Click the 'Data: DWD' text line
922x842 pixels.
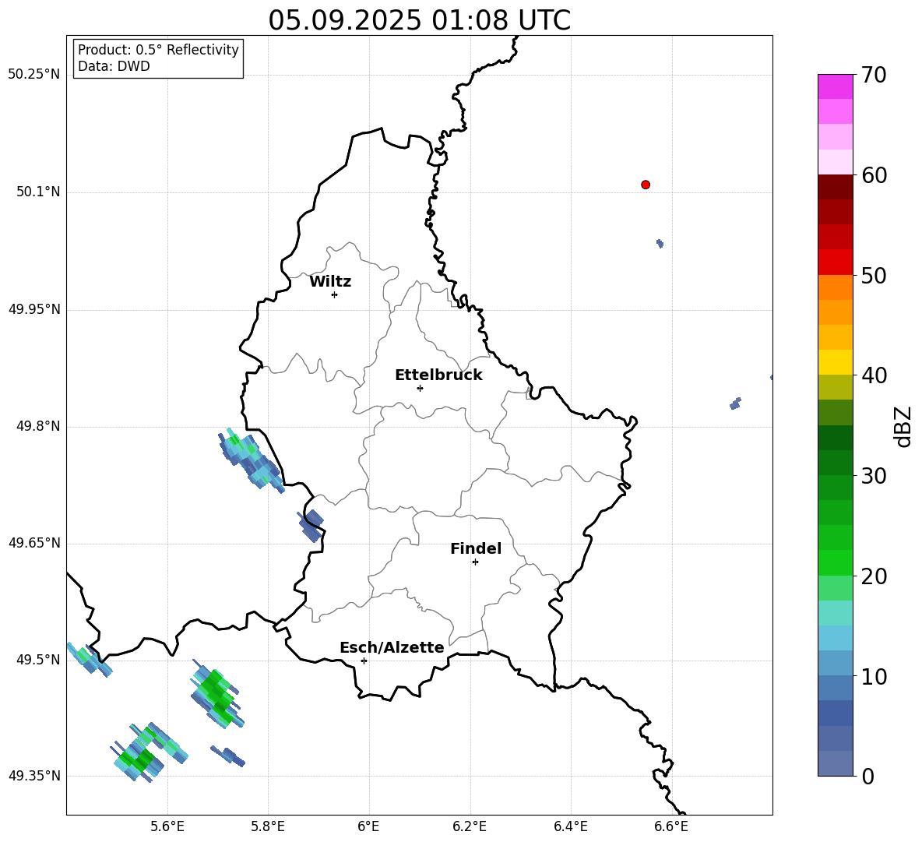pyautogui.click(x=114, y=66)
